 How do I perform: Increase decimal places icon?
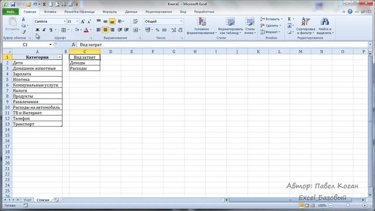pos(173,30)
